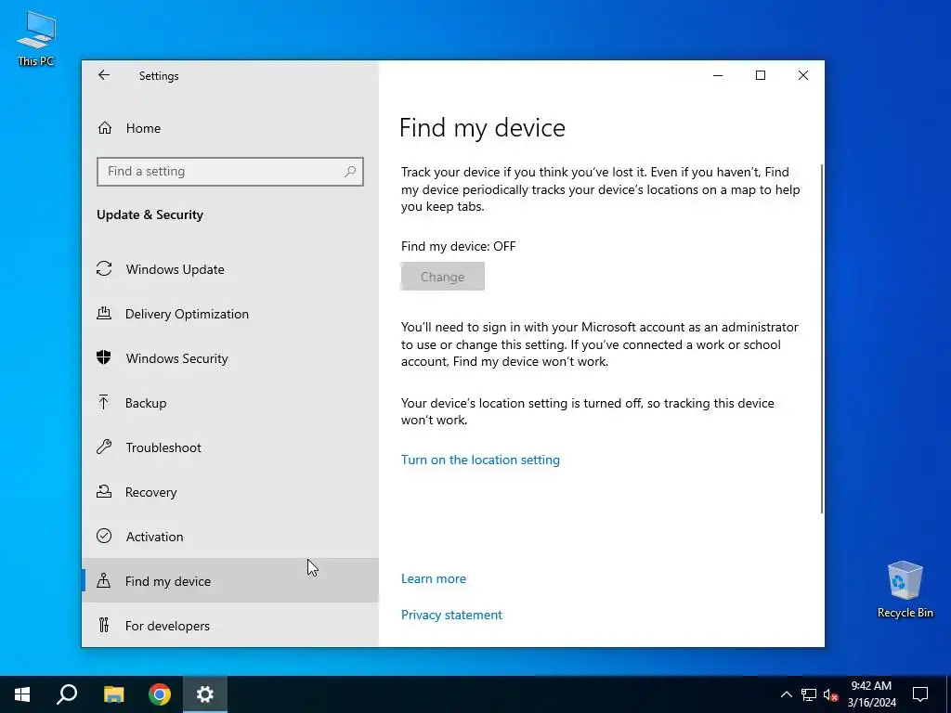Click the Home house icon
The height and width of the screenshot is (713, 951).
(x=105, y=128)
